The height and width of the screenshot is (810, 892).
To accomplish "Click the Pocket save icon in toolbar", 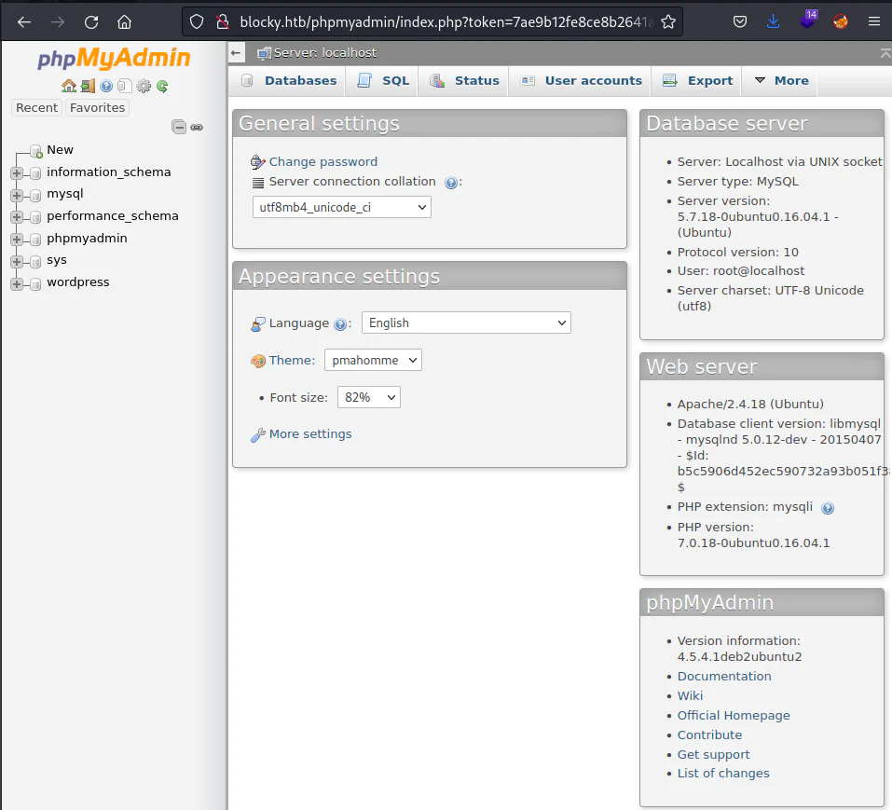I will [x=739, y=22].
